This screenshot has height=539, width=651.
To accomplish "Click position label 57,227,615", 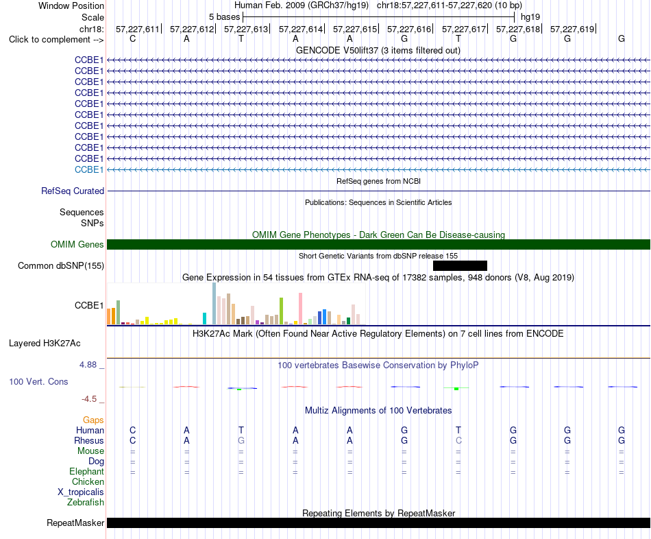I will (x=354, y=29).
